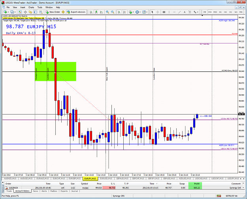Open the MetaEditor yellow diamond icon
This screenshot has width=247, height=199.
[x=63, y=12]
